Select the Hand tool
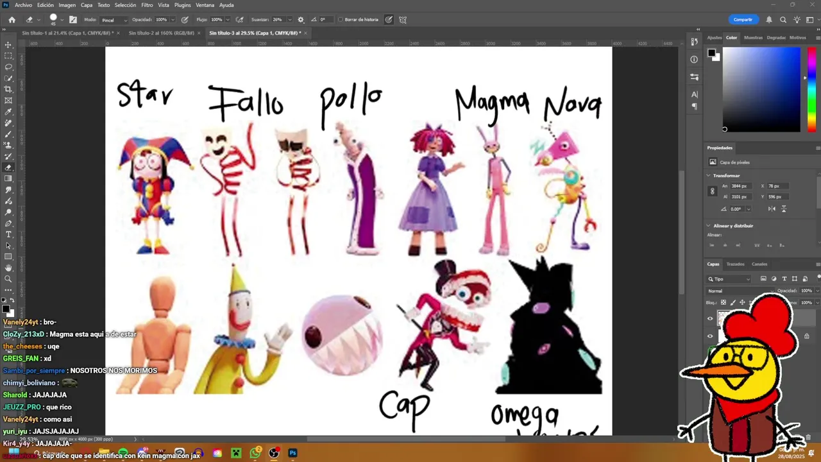The width and height of the screenshot is (821, 462). pyautogui.click(x=8, y=268)
